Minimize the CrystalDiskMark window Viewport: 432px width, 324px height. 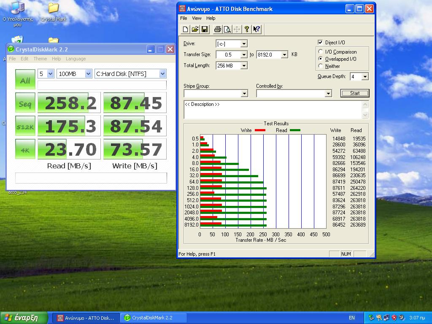[150, 49]
